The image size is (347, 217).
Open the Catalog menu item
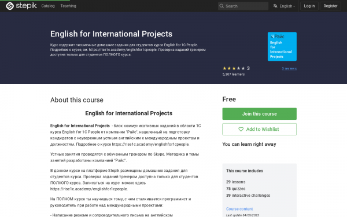coord(48,6)
